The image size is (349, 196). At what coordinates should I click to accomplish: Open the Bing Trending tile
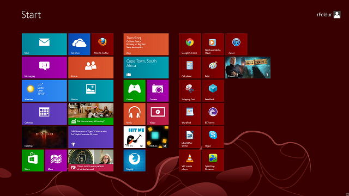coord(146,44)
